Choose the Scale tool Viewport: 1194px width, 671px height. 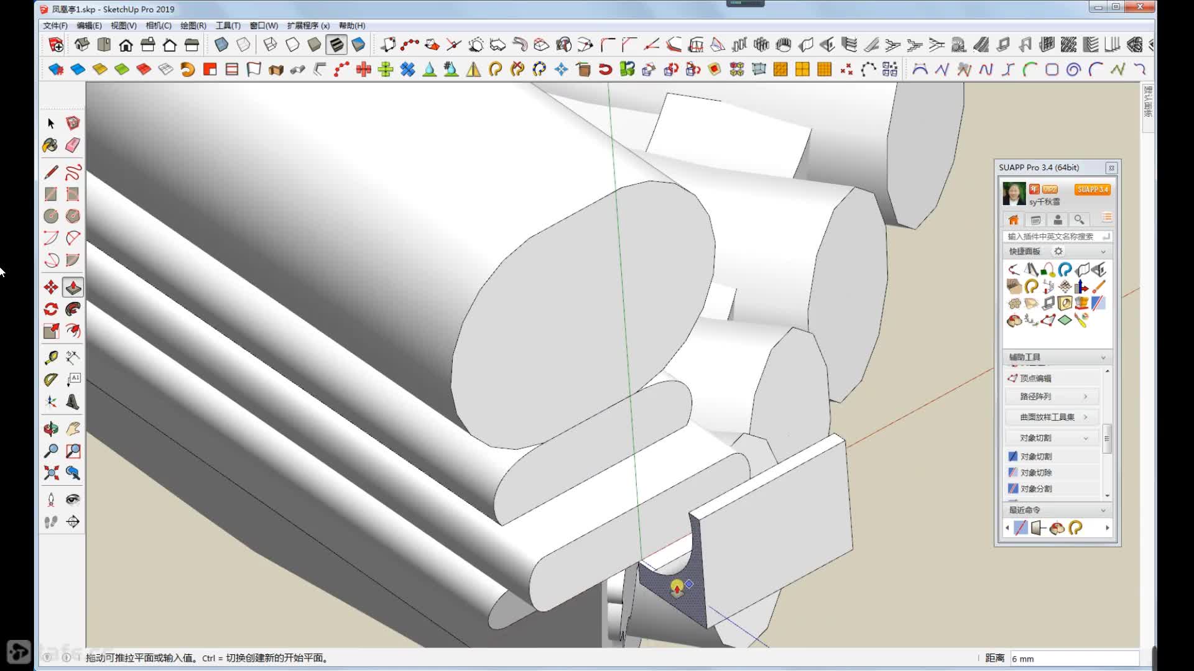pyautogui.click(x=51, y=331)
